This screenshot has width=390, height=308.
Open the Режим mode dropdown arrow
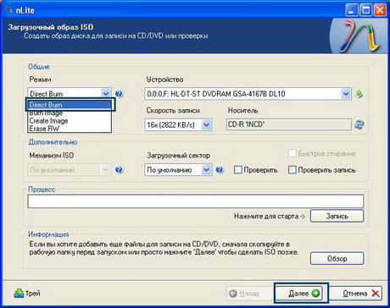(x=105, y=93)
